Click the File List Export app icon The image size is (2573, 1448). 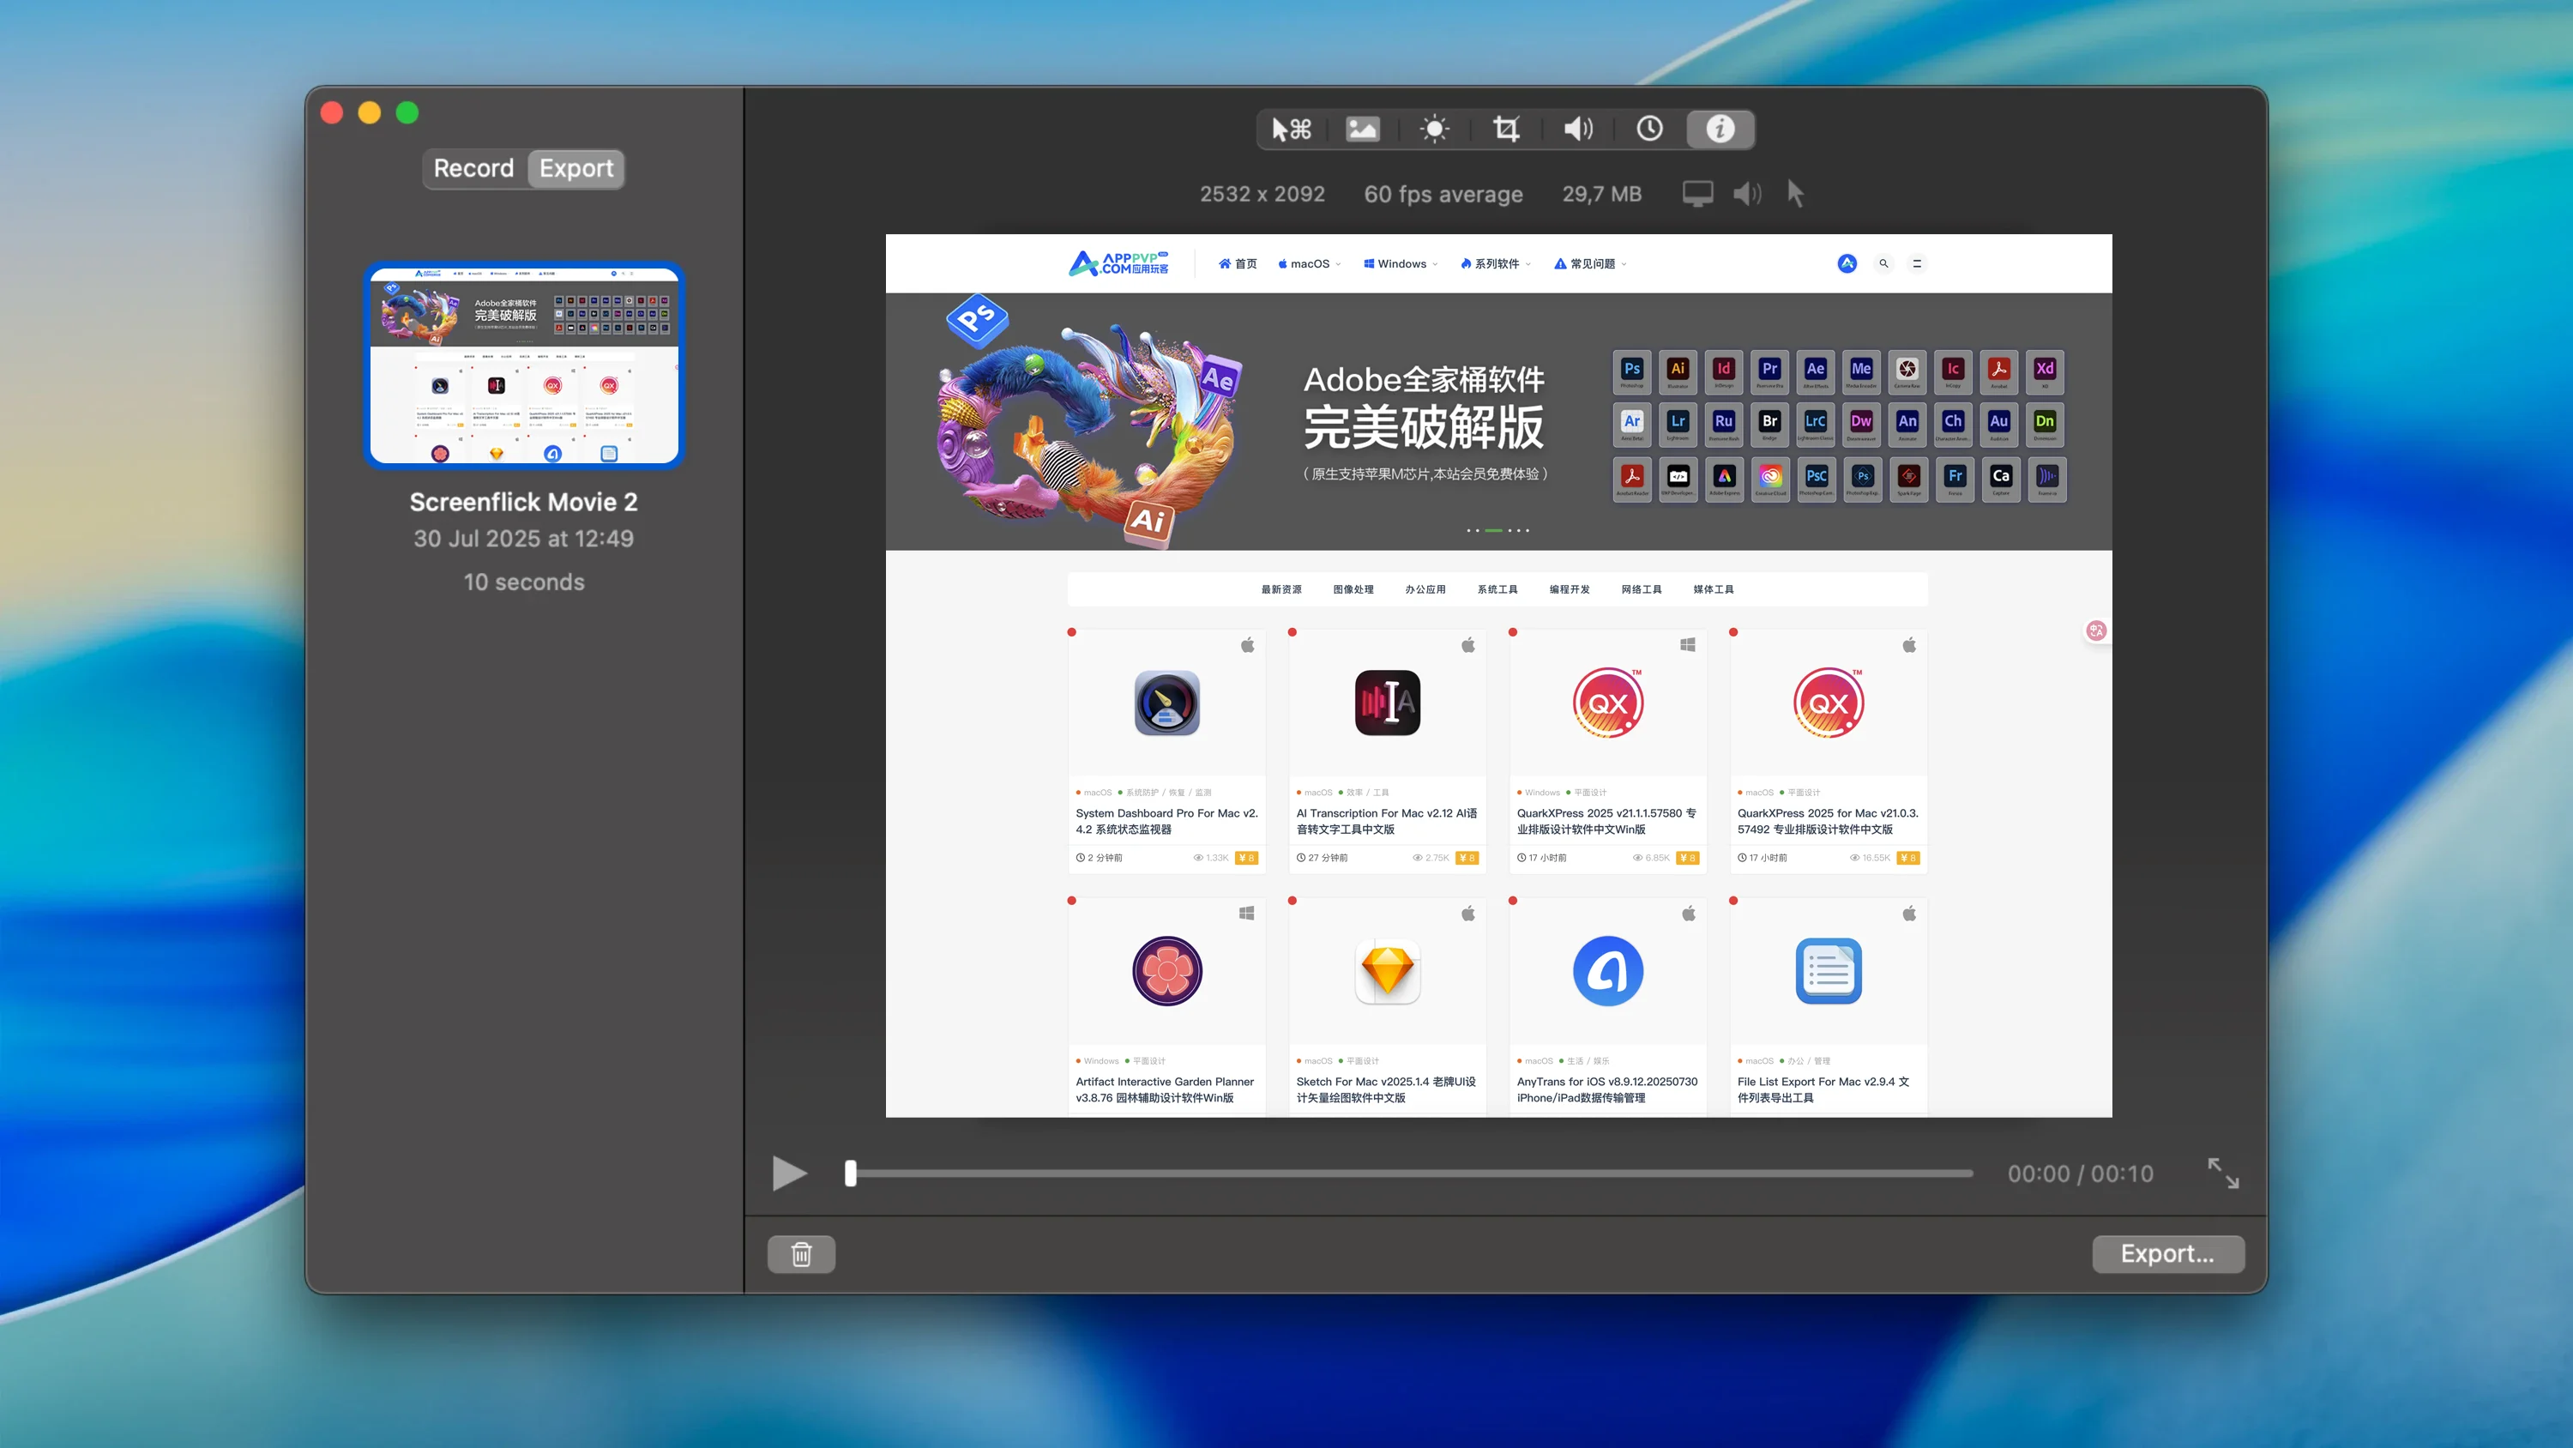pos(1828,970)
